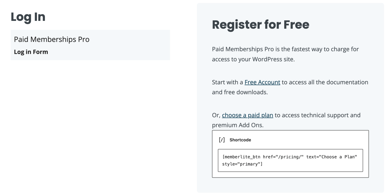
Task: Select the Register for Free heading
Action: coord(261,25)
